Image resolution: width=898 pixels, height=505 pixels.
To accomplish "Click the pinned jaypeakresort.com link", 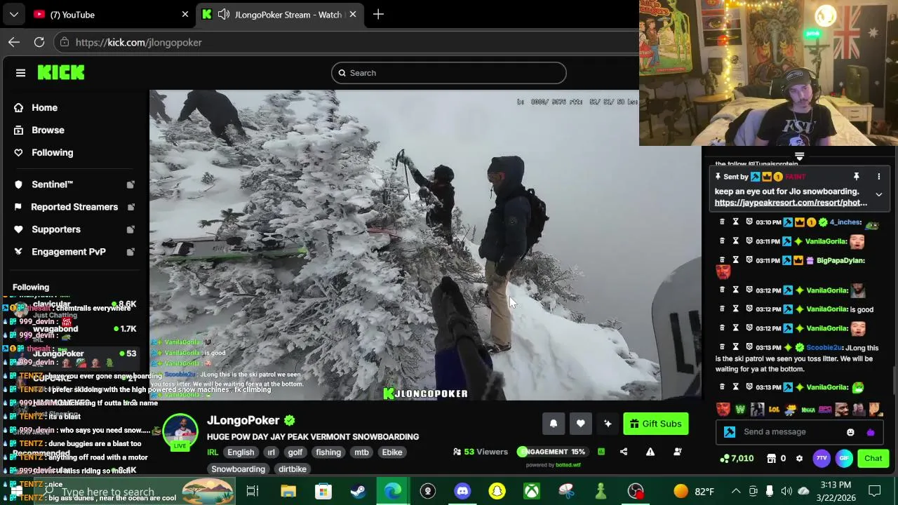I will tap(791, 203).
